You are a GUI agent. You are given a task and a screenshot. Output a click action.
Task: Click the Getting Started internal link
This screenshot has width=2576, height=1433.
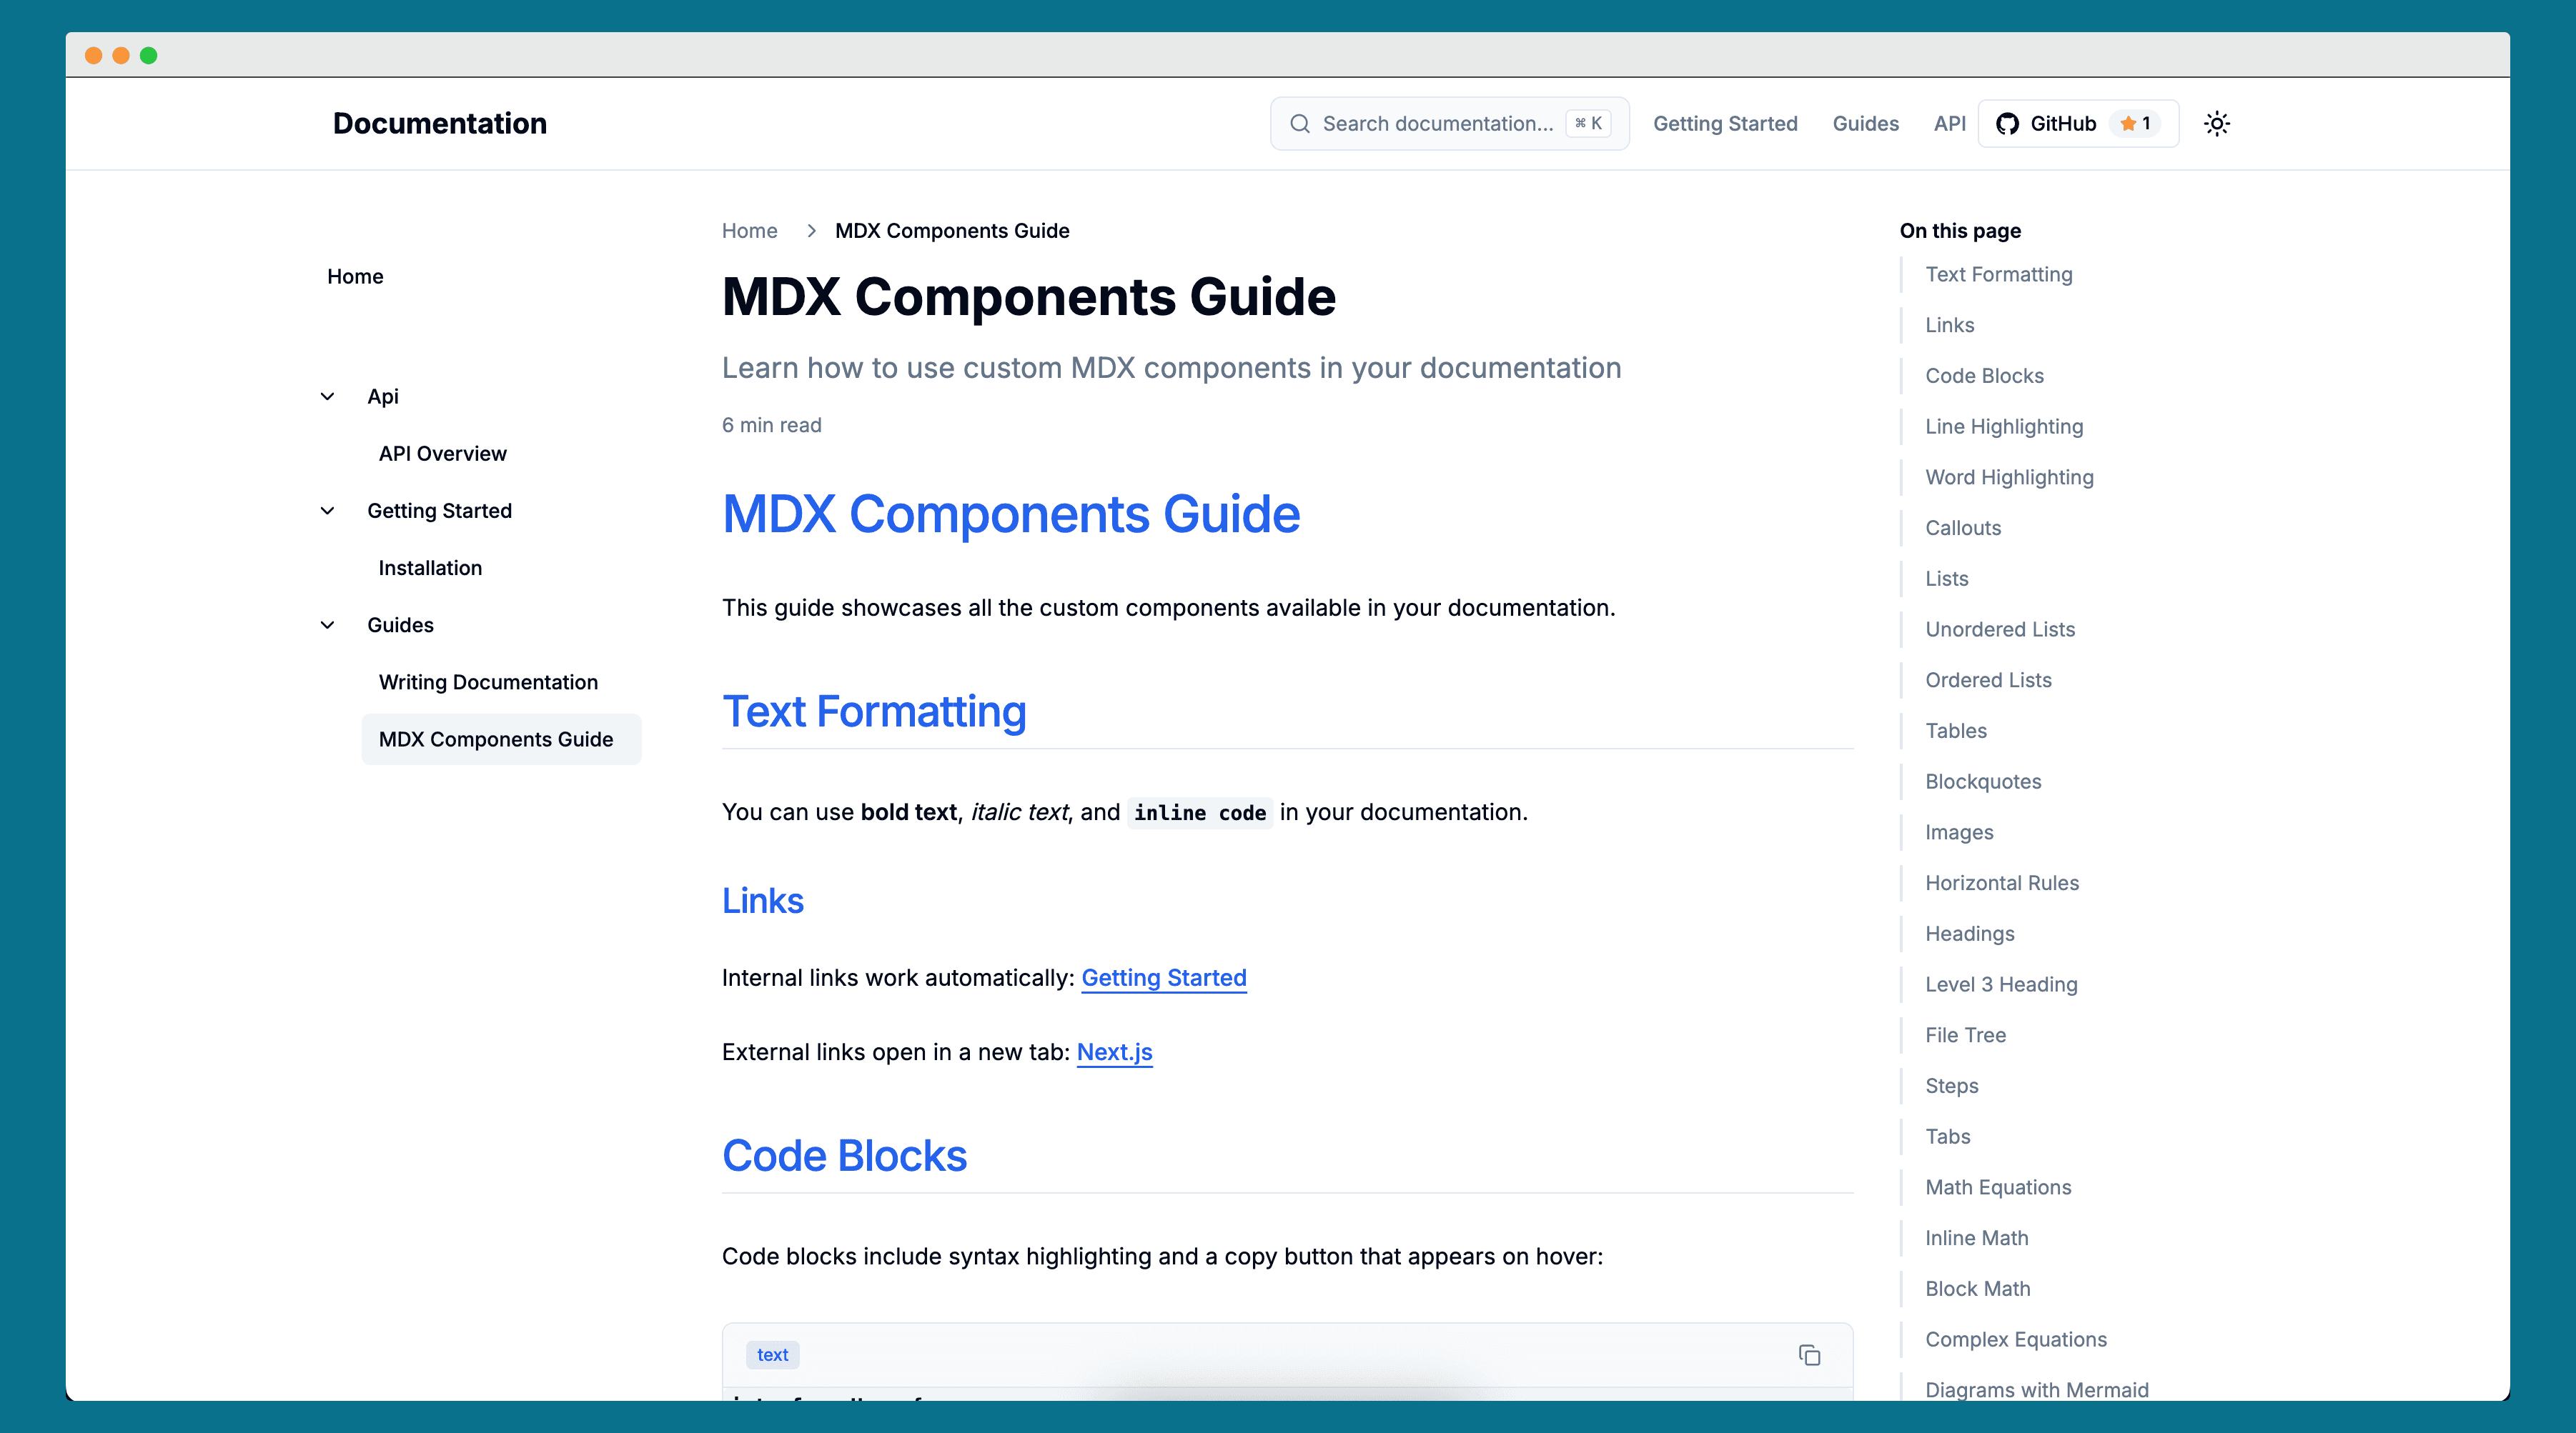[x=1163, y=977]
